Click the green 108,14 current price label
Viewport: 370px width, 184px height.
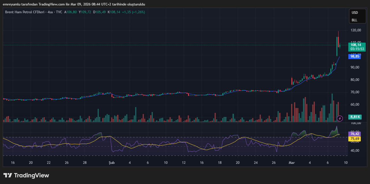coord(356,45)
